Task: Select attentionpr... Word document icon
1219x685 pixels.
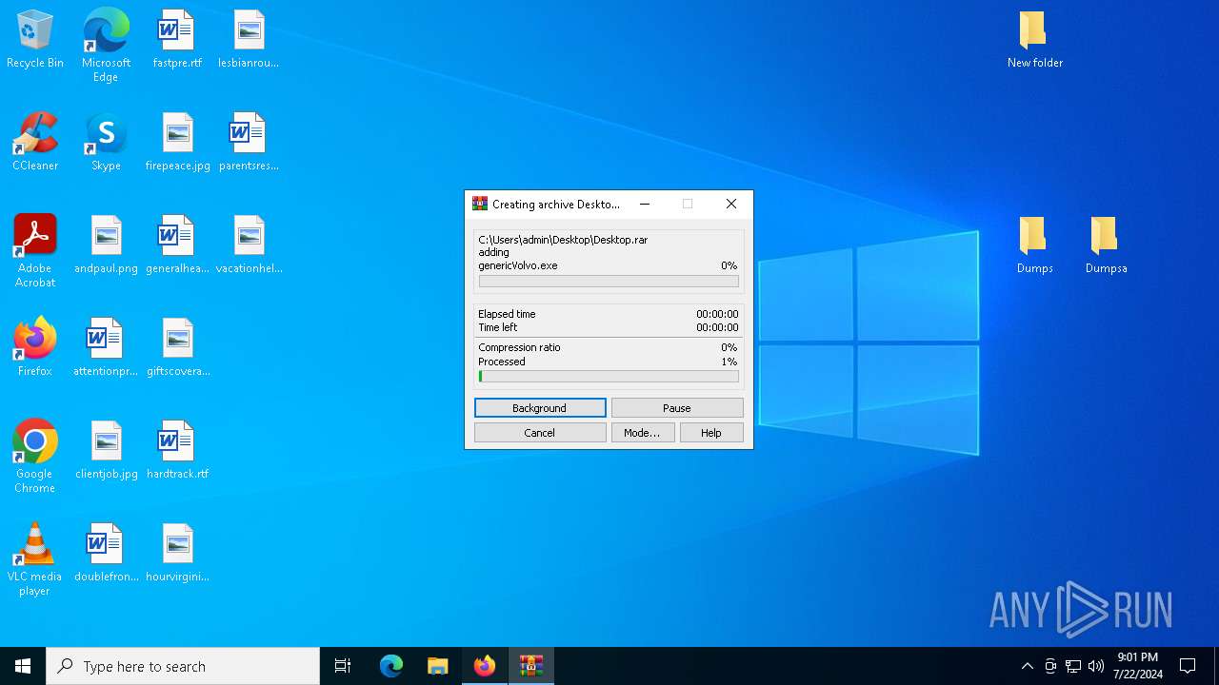Action: pos(106,348)
